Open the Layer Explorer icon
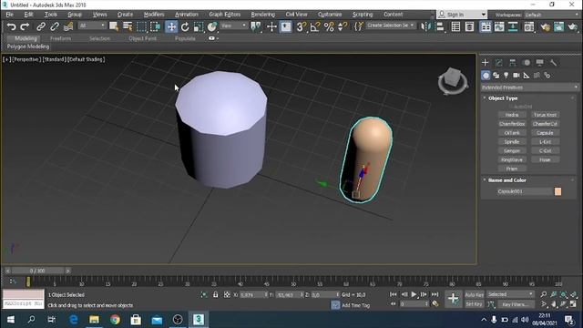 coord(470,26)
